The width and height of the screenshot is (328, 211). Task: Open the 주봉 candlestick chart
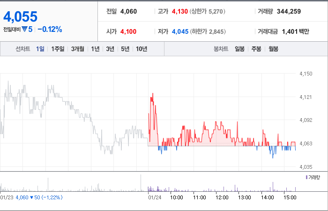[256, 49]
